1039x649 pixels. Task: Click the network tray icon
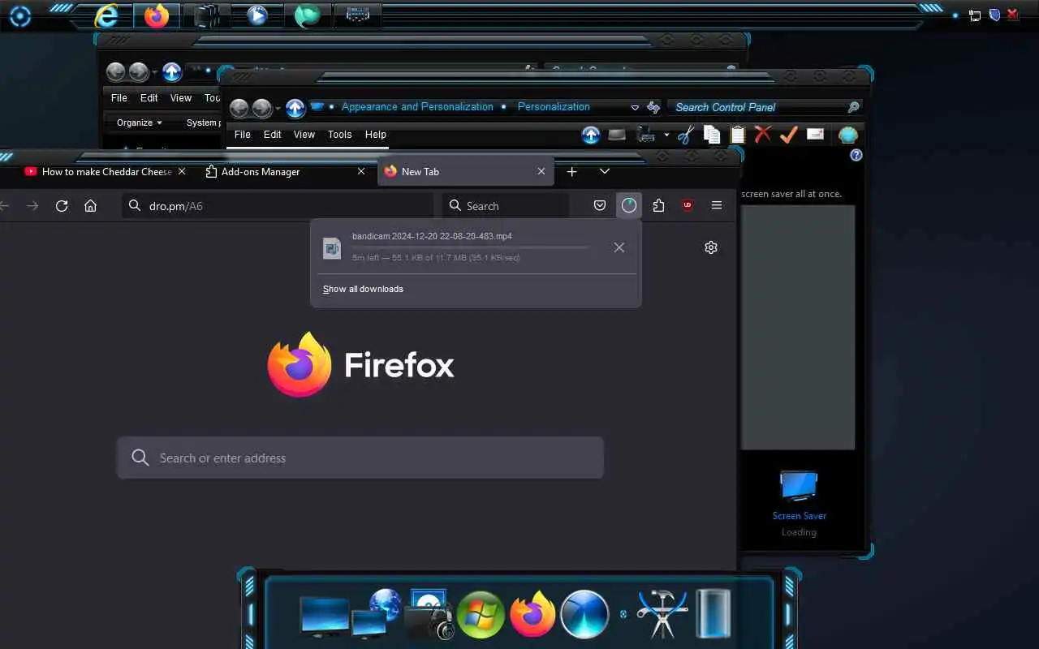pos(975,15)
